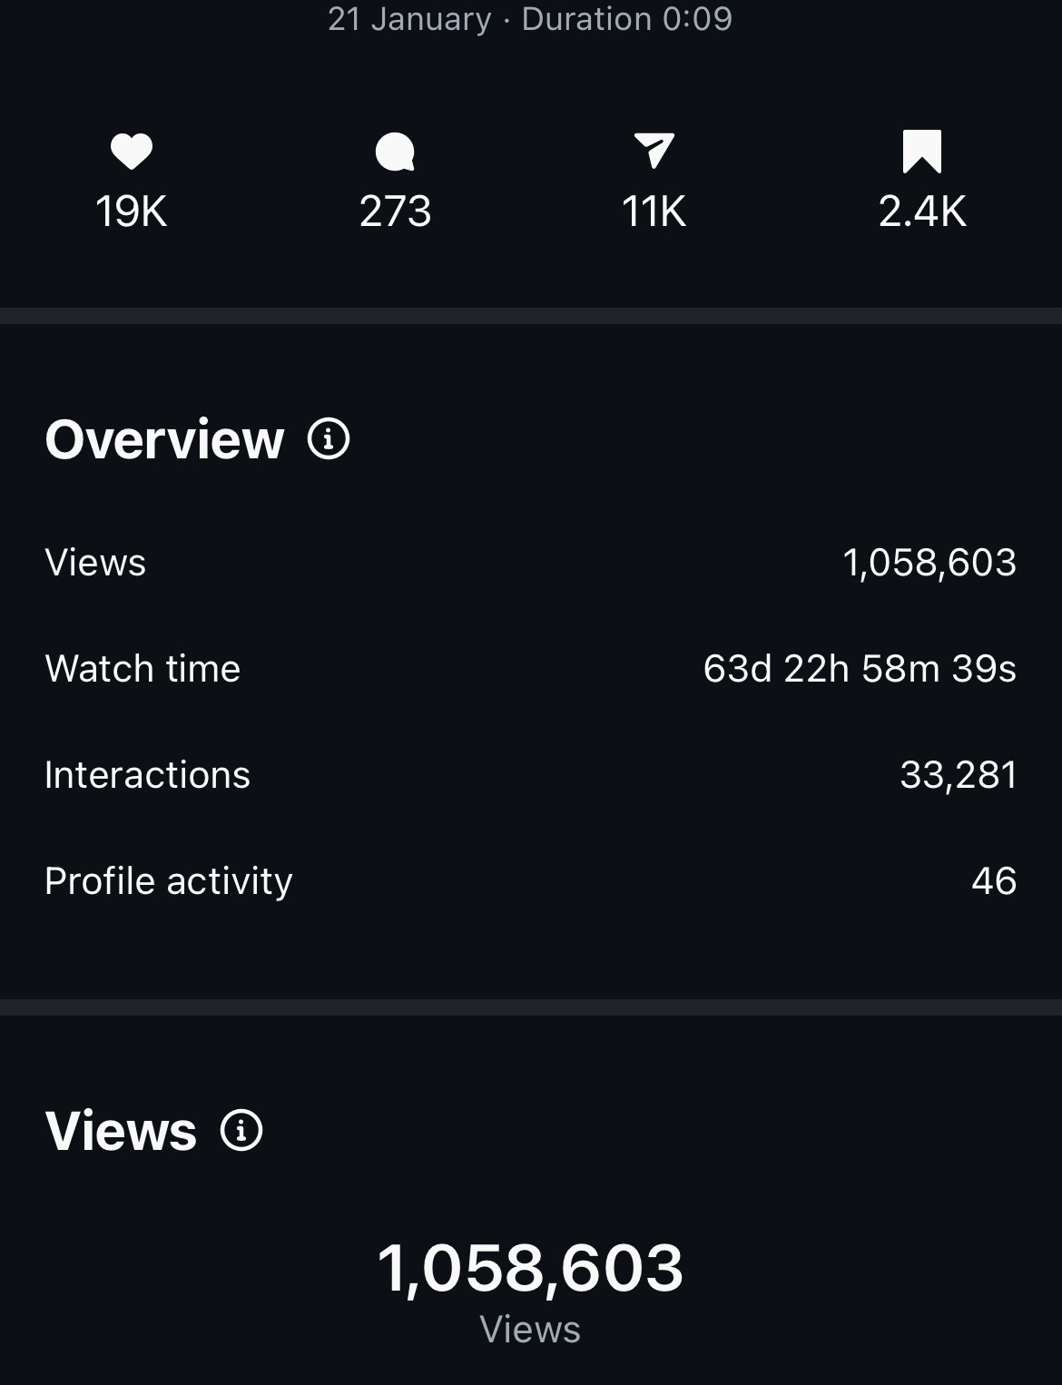Open the Profile activity row
This screenshot has height=1385, width=1062.
[x=531, y=881]
